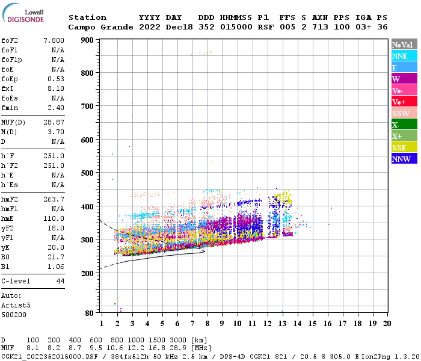Click the Ion2Png 1.3.20 footer text
The width and height of the screenshot is (421, 361).
[x=390, y=357]
